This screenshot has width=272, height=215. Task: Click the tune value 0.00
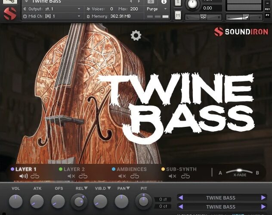pyautogui.click(x=207, y=8)
